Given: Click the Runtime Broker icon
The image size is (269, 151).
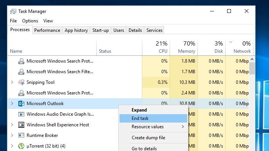Looking at the screenshot, I should tap(21, 135).
